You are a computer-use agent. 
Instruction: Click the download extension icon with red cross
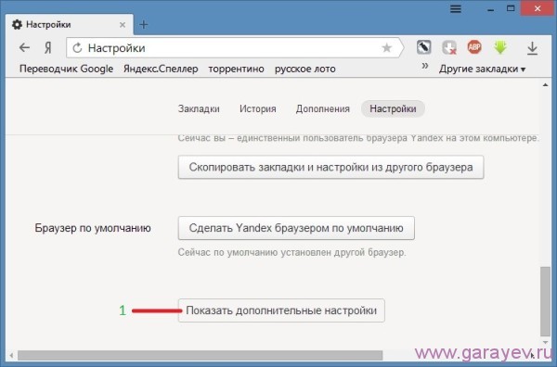449,47
